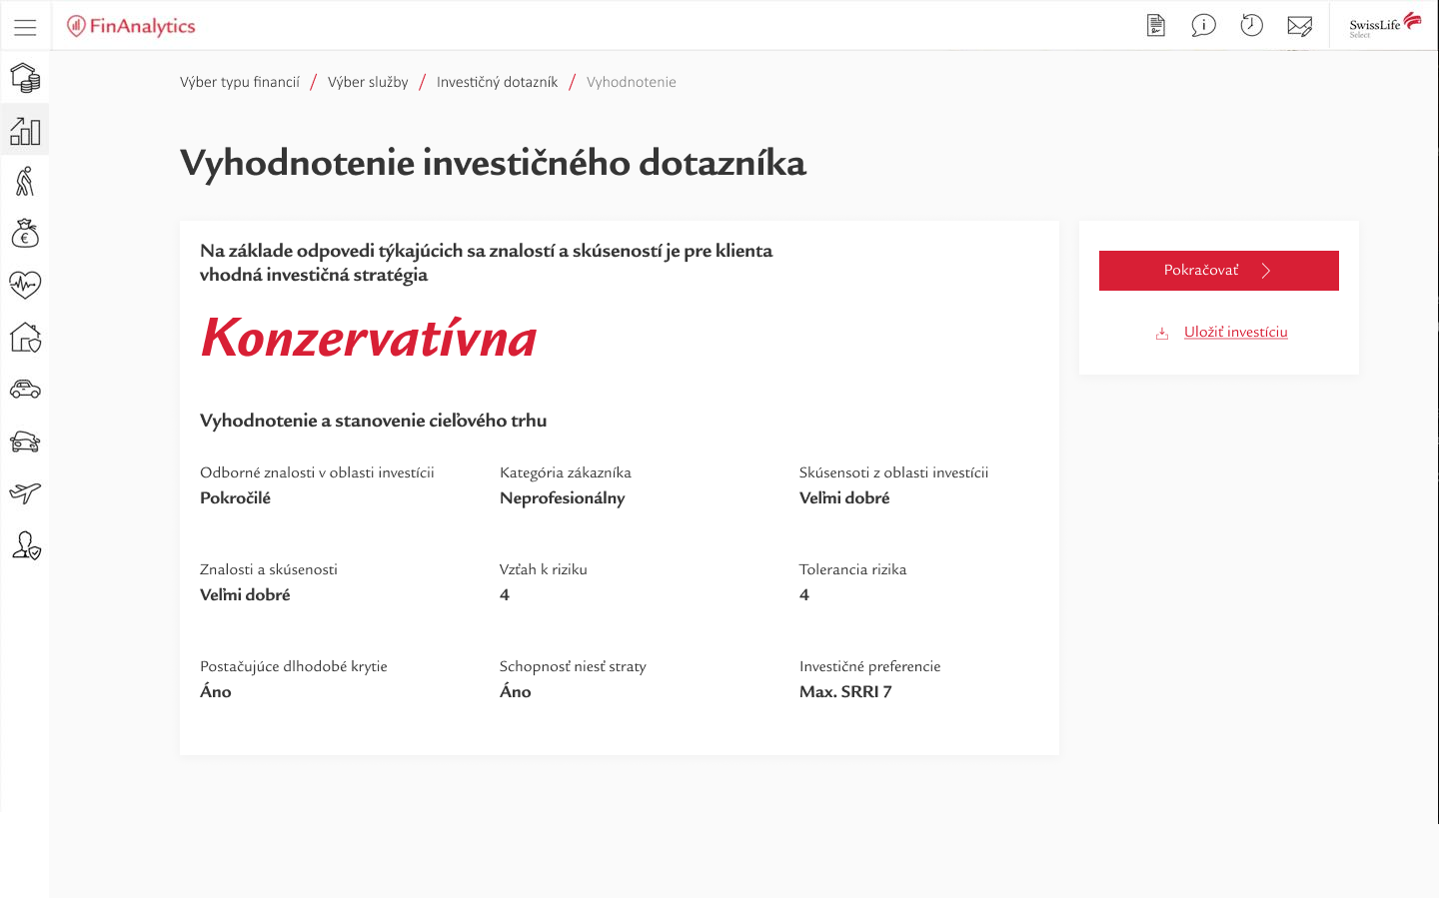
Task: Click the compose message envelope icon
Action: (x=1299, y=25)
